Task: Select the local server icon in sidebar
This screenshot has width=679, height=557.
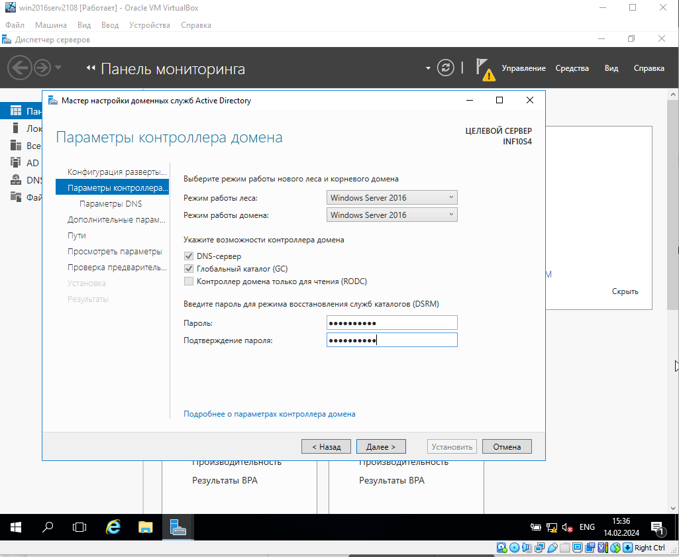Action: click(16, 128)
